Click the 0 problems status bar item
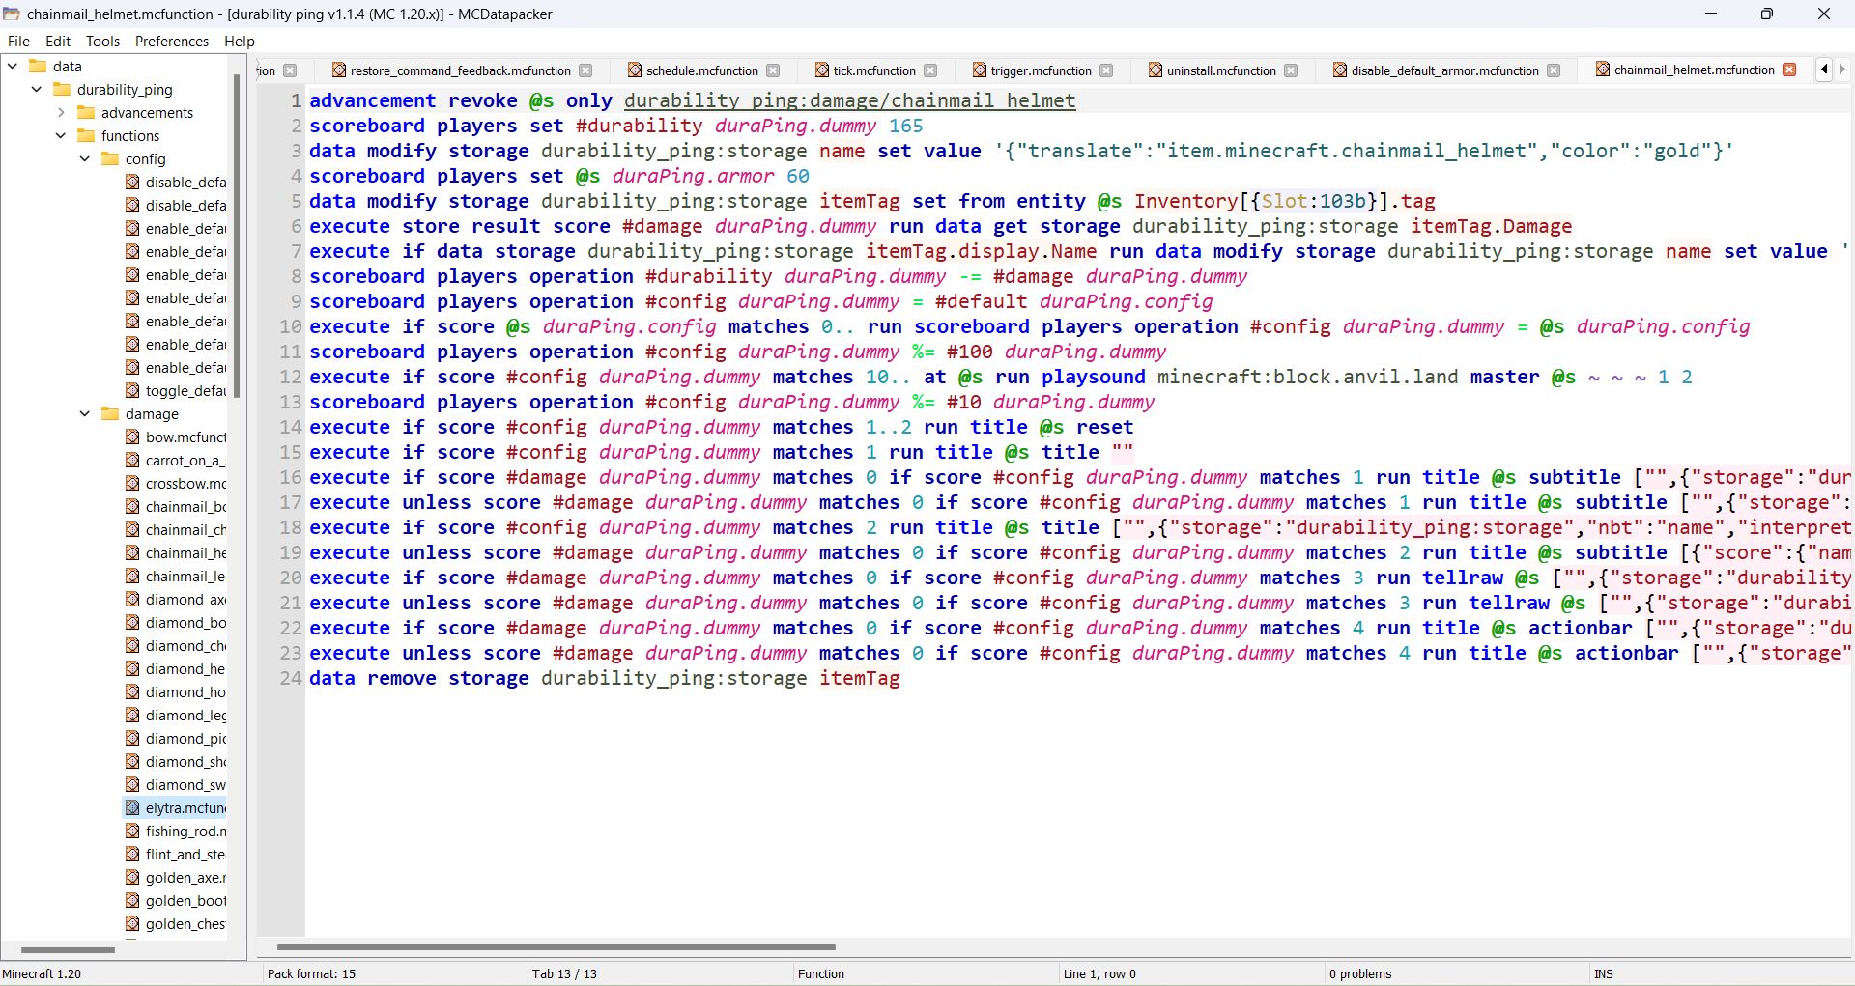Screen dimensions: 1855x986 [1358, 973]
